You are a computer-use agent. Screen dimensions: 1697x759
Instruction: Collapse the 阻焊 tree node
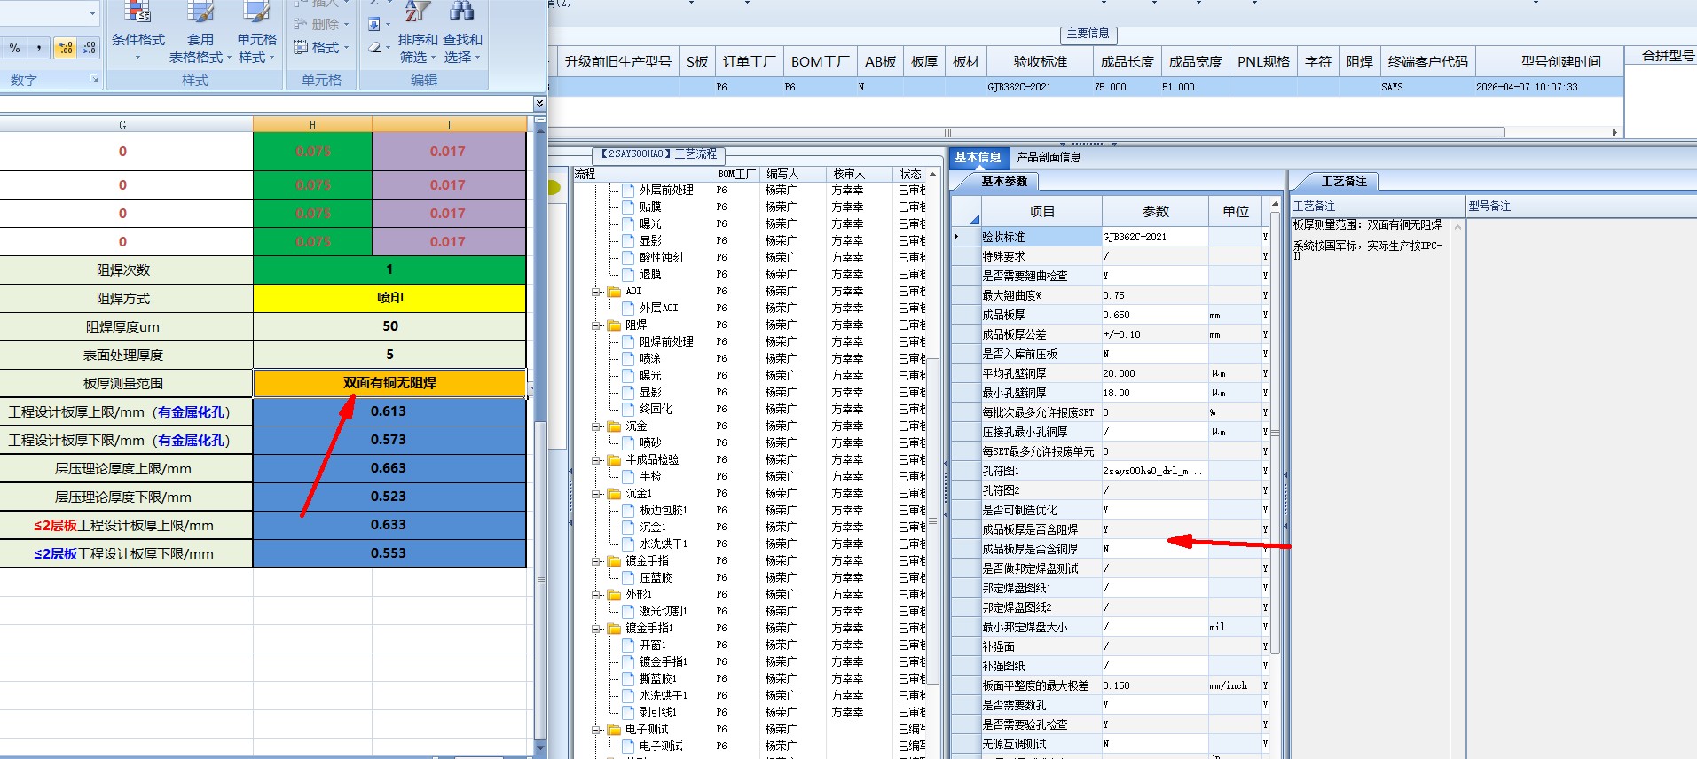[x=597, y=325]
